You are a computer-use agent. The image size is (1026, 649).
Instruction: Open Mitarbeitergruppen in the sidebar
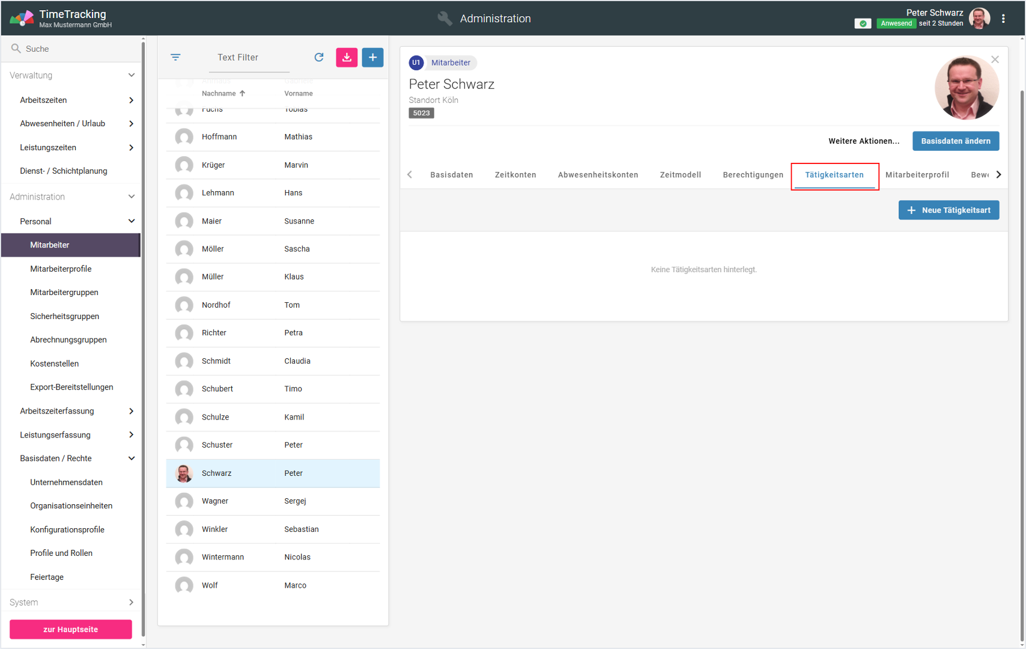coord(64,293)
